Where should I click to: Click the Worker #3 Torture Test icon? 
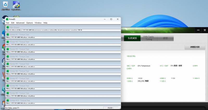pyautogui.click(x=8, y=49)
